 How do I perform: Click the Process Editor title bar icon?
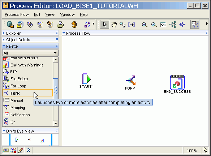click(6, 6)
